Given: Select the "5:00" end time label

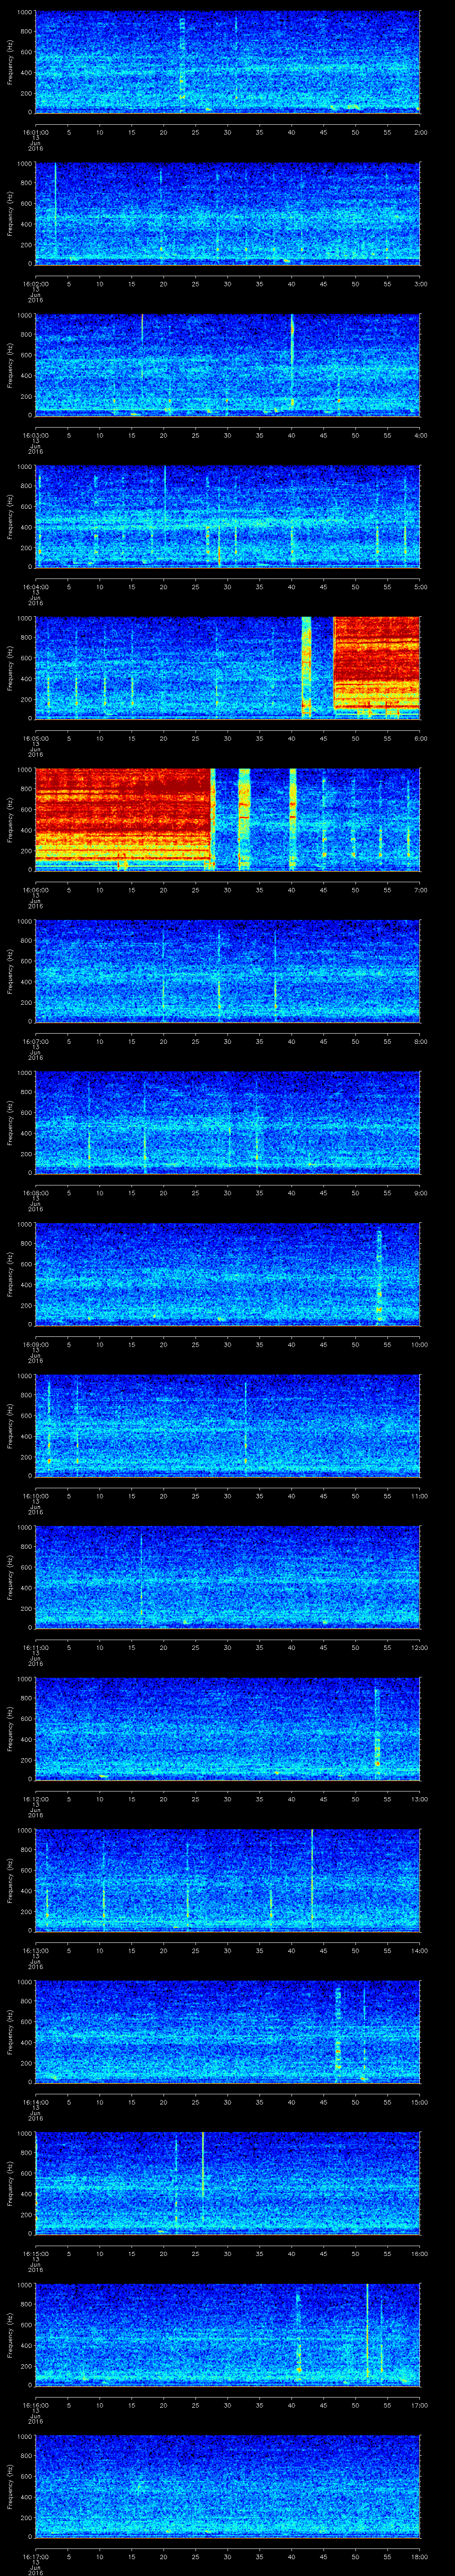Looking at the screenshot, I should click(x=420, y=586).
